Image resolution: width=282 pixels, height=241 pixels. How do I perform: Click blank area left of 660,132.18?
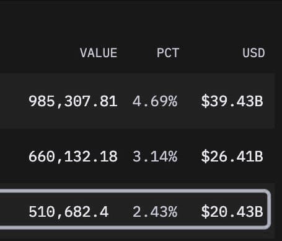(x=14, y=157)
